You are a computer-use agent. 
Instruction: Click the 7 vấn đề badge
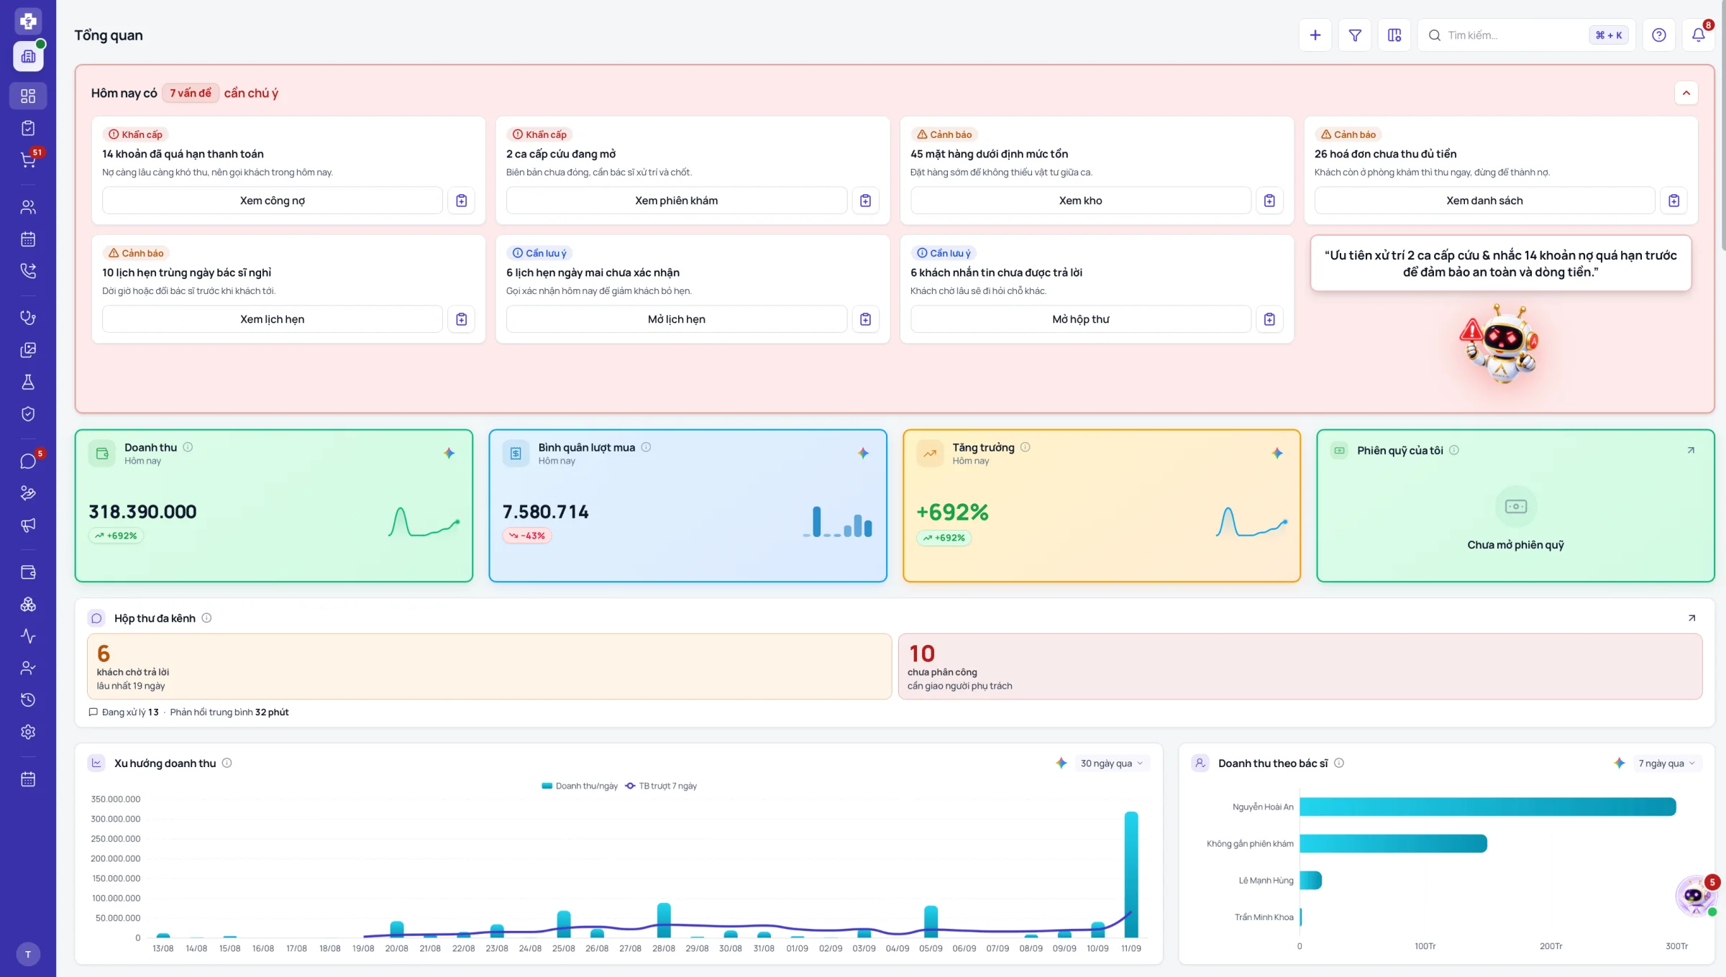coord(191,93)
